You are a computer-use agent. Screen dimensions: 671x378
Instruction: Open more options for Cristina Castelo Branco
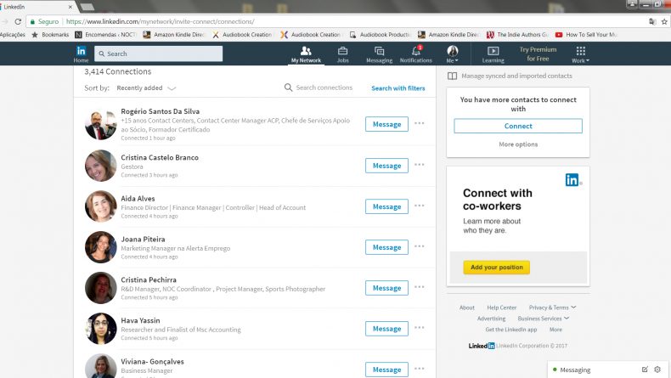(x=420, y=165)
